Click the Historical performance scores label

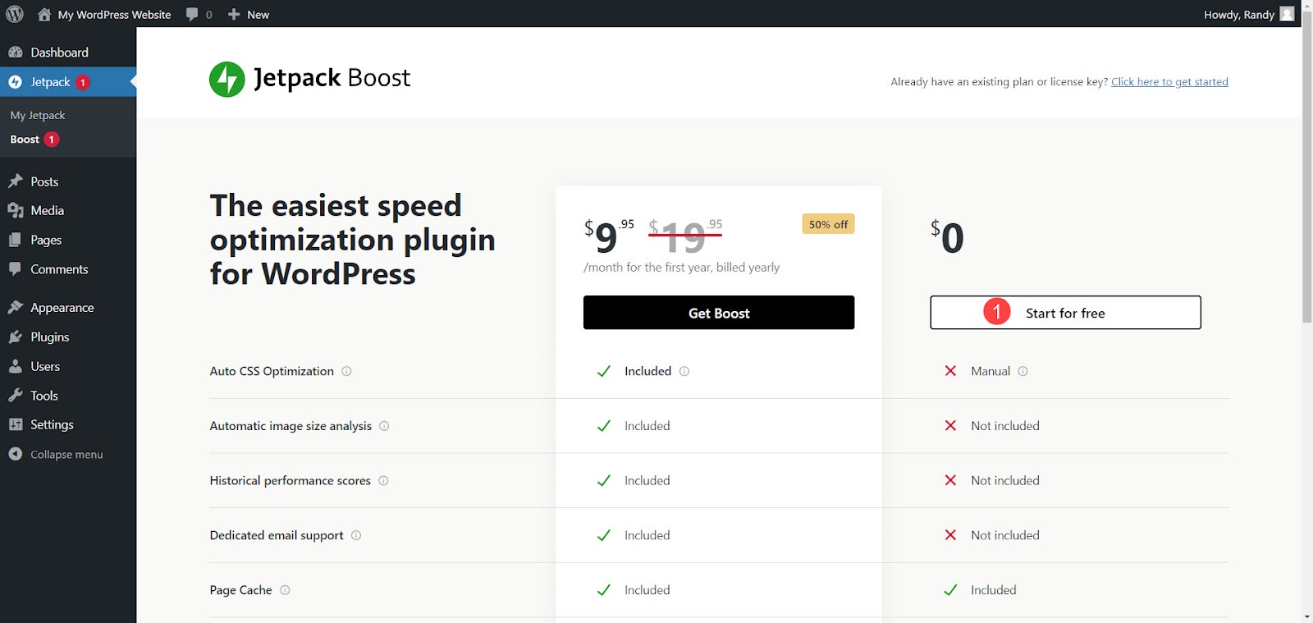[x=290, y=481]
